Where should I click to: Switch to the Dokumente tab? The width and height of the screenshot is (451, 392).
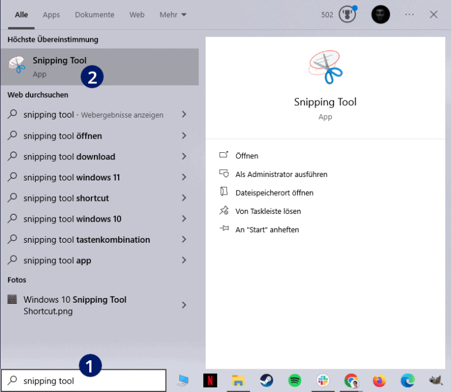(95, 15)
